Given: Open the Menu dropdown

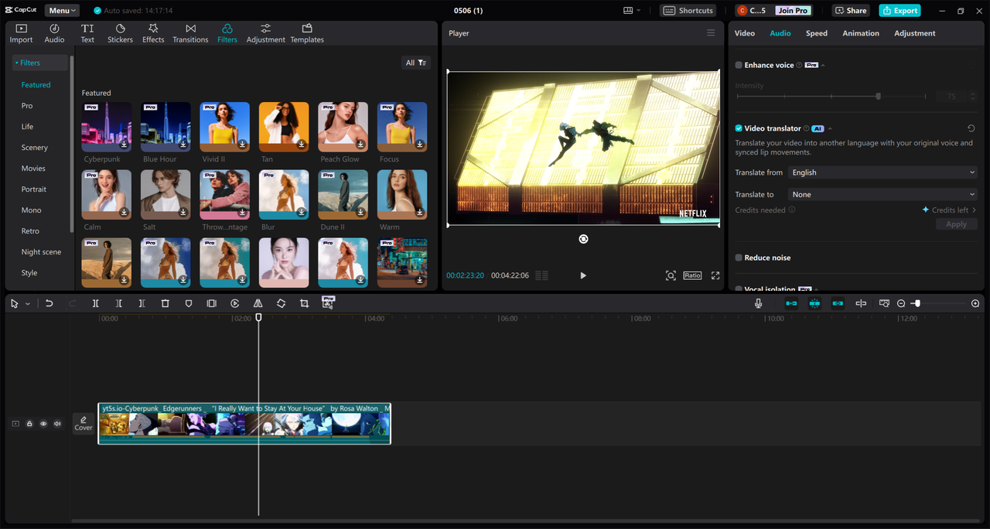Looking at the screenshot, I should 62,11.
